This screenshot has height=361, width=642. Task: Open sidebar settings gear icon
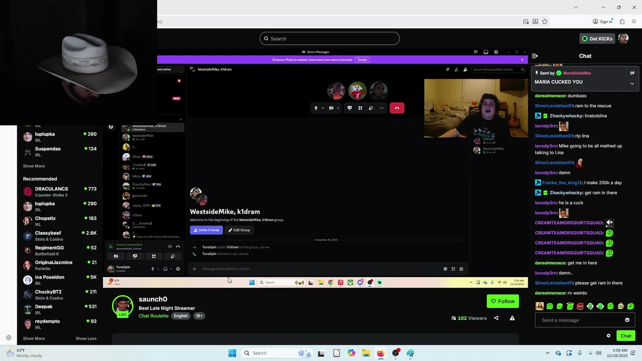point(9,338)
